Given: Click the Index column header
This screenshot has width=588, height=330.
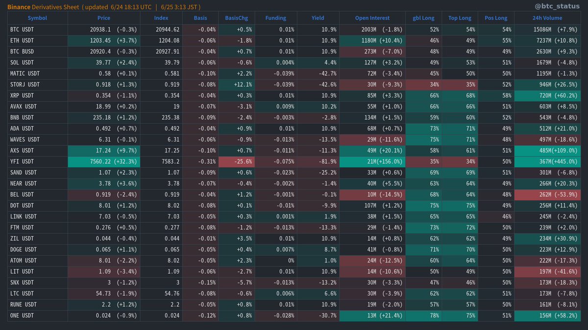Looking at the screenshot, I should [x=161, y=18].
